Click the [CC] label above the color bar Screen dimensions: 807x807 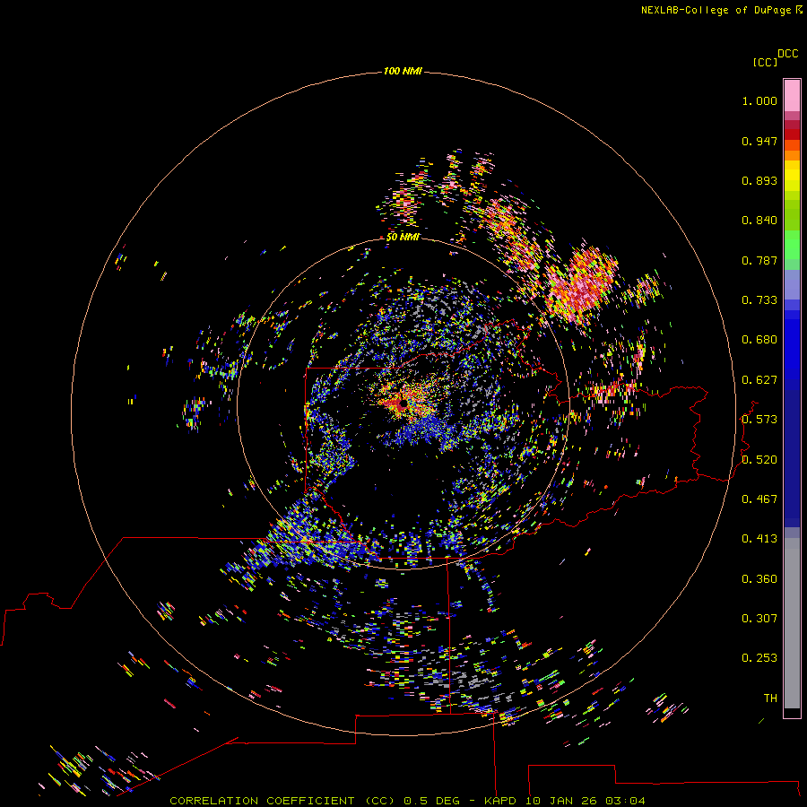point(765,62)
